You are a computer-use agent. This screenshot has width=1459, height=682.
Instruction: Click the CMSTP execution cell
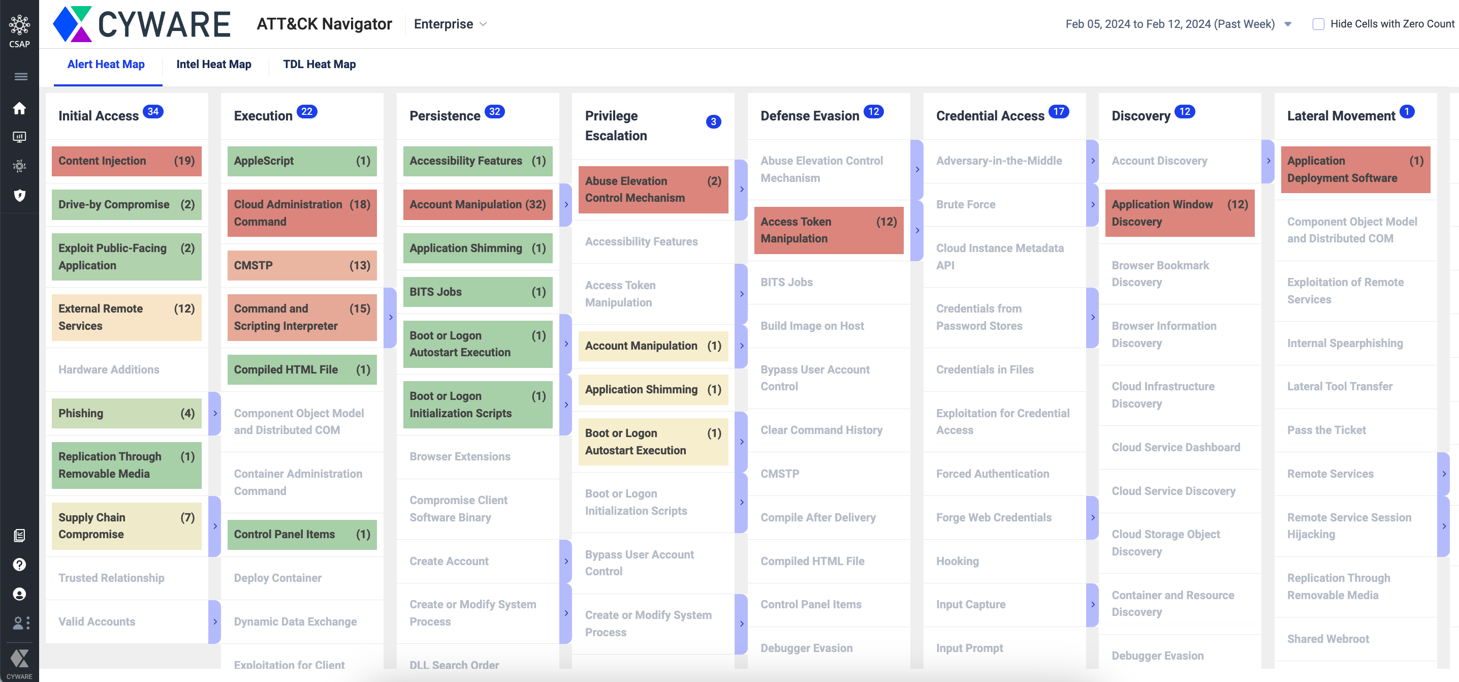[x=301, y=266]
